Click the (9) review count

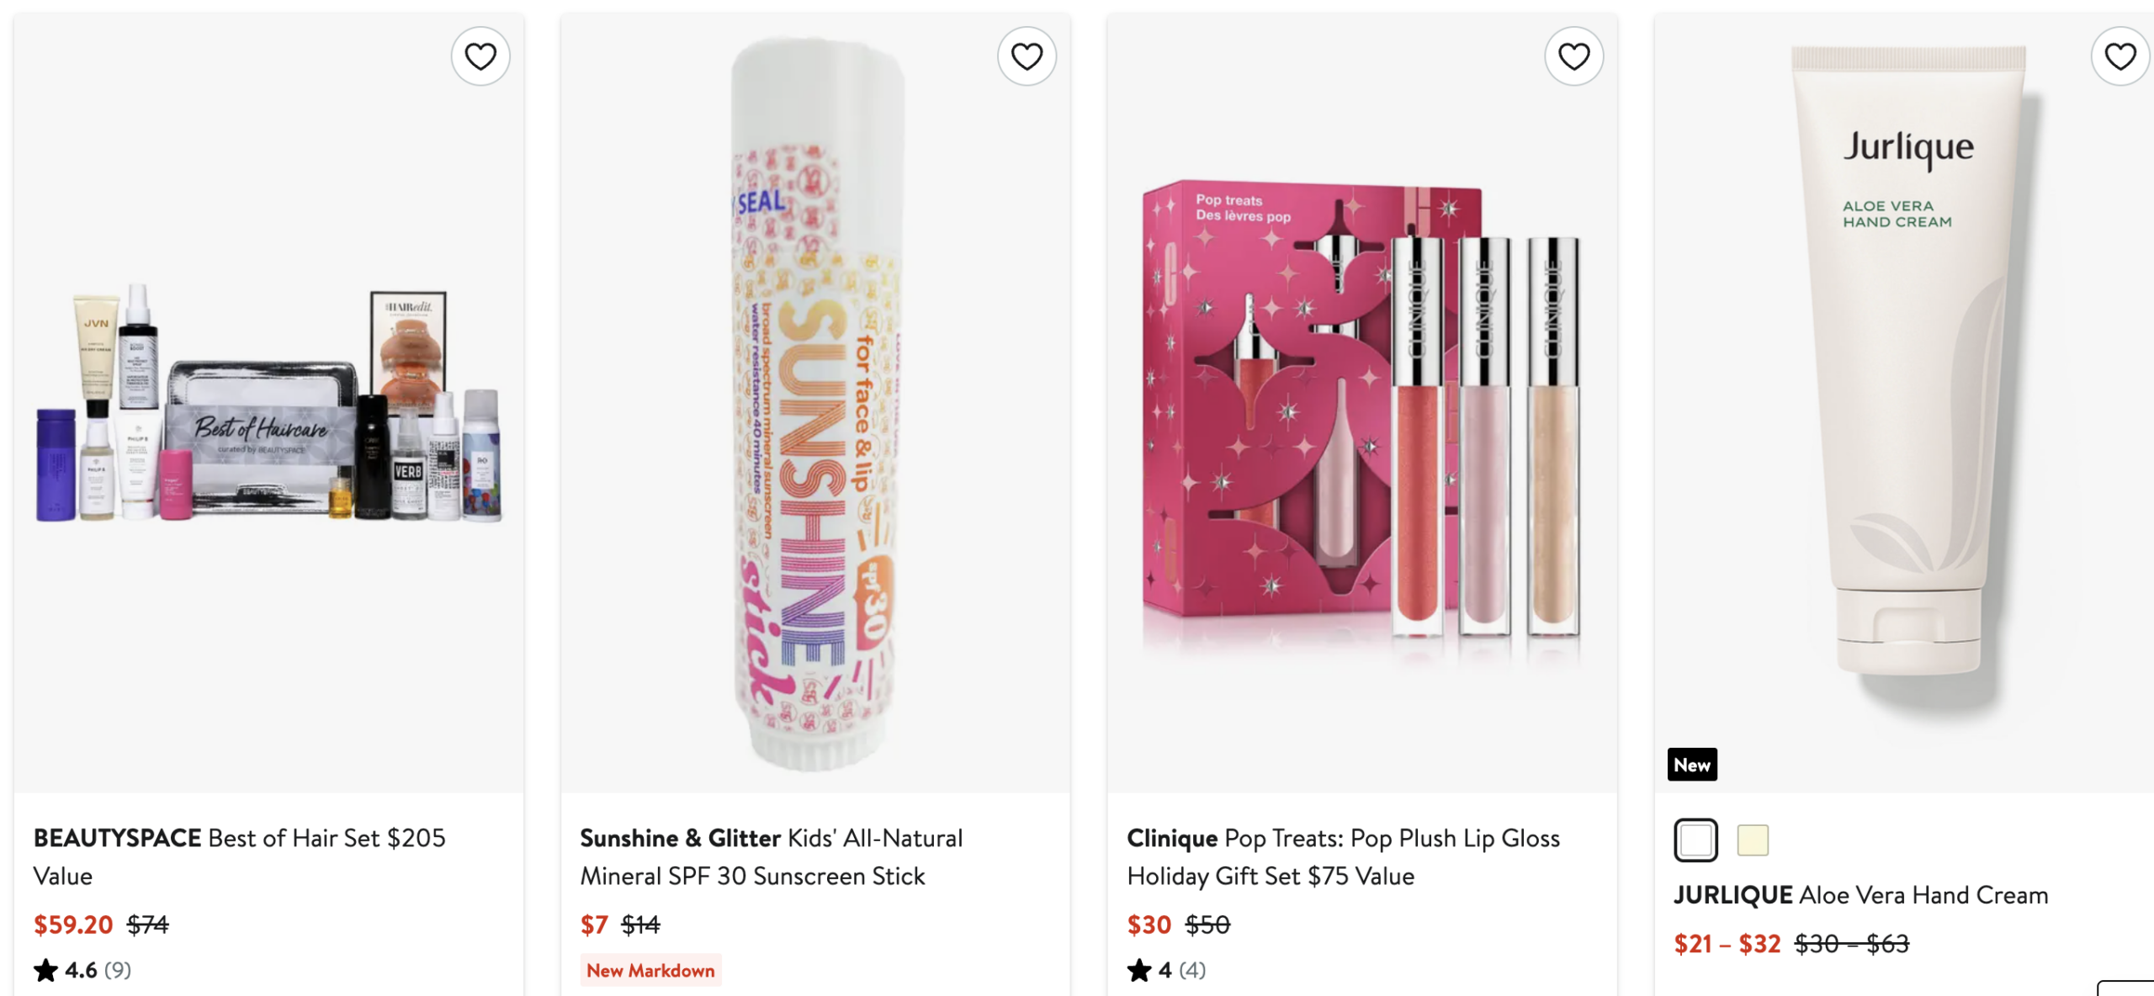[x=118, y=970]
